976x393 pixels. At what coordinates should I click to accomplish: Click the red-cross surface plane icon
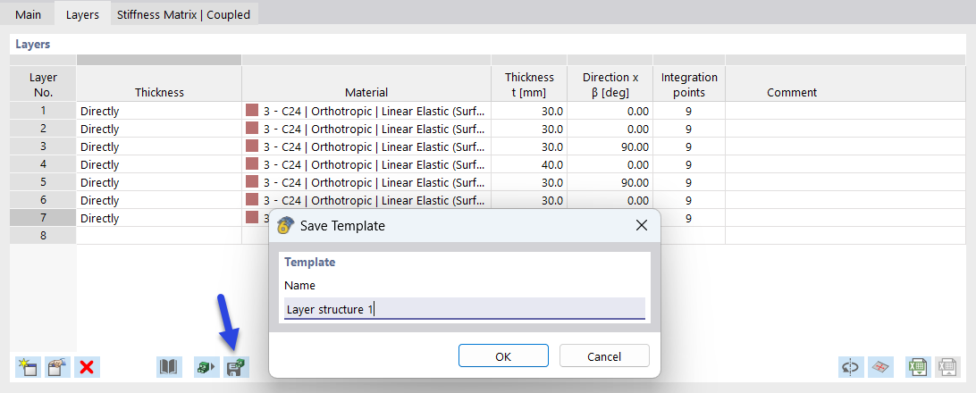point(880,366)
